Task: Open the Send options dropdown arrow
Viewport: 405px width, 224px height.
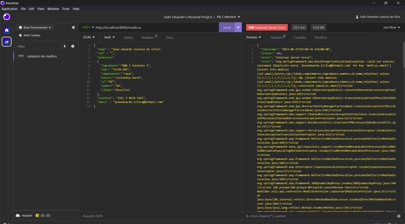Action: [238, 27]
